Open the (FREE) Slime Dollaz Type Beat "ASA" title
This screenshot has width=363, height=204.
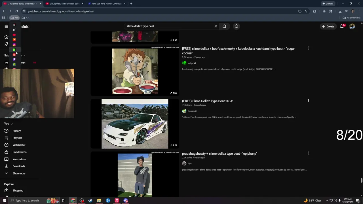pyautogui.click(x=208, y=101)
